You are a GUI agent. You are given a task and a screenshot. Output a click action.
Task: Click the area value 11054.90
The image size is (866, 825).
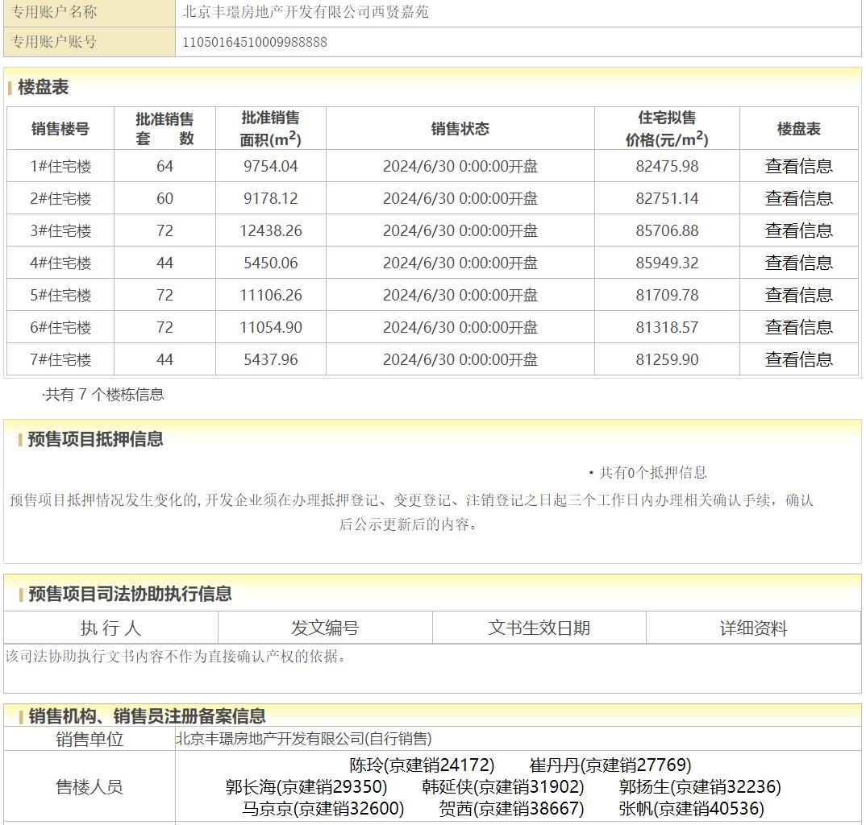pyautogui.click(x=271, y=327)
